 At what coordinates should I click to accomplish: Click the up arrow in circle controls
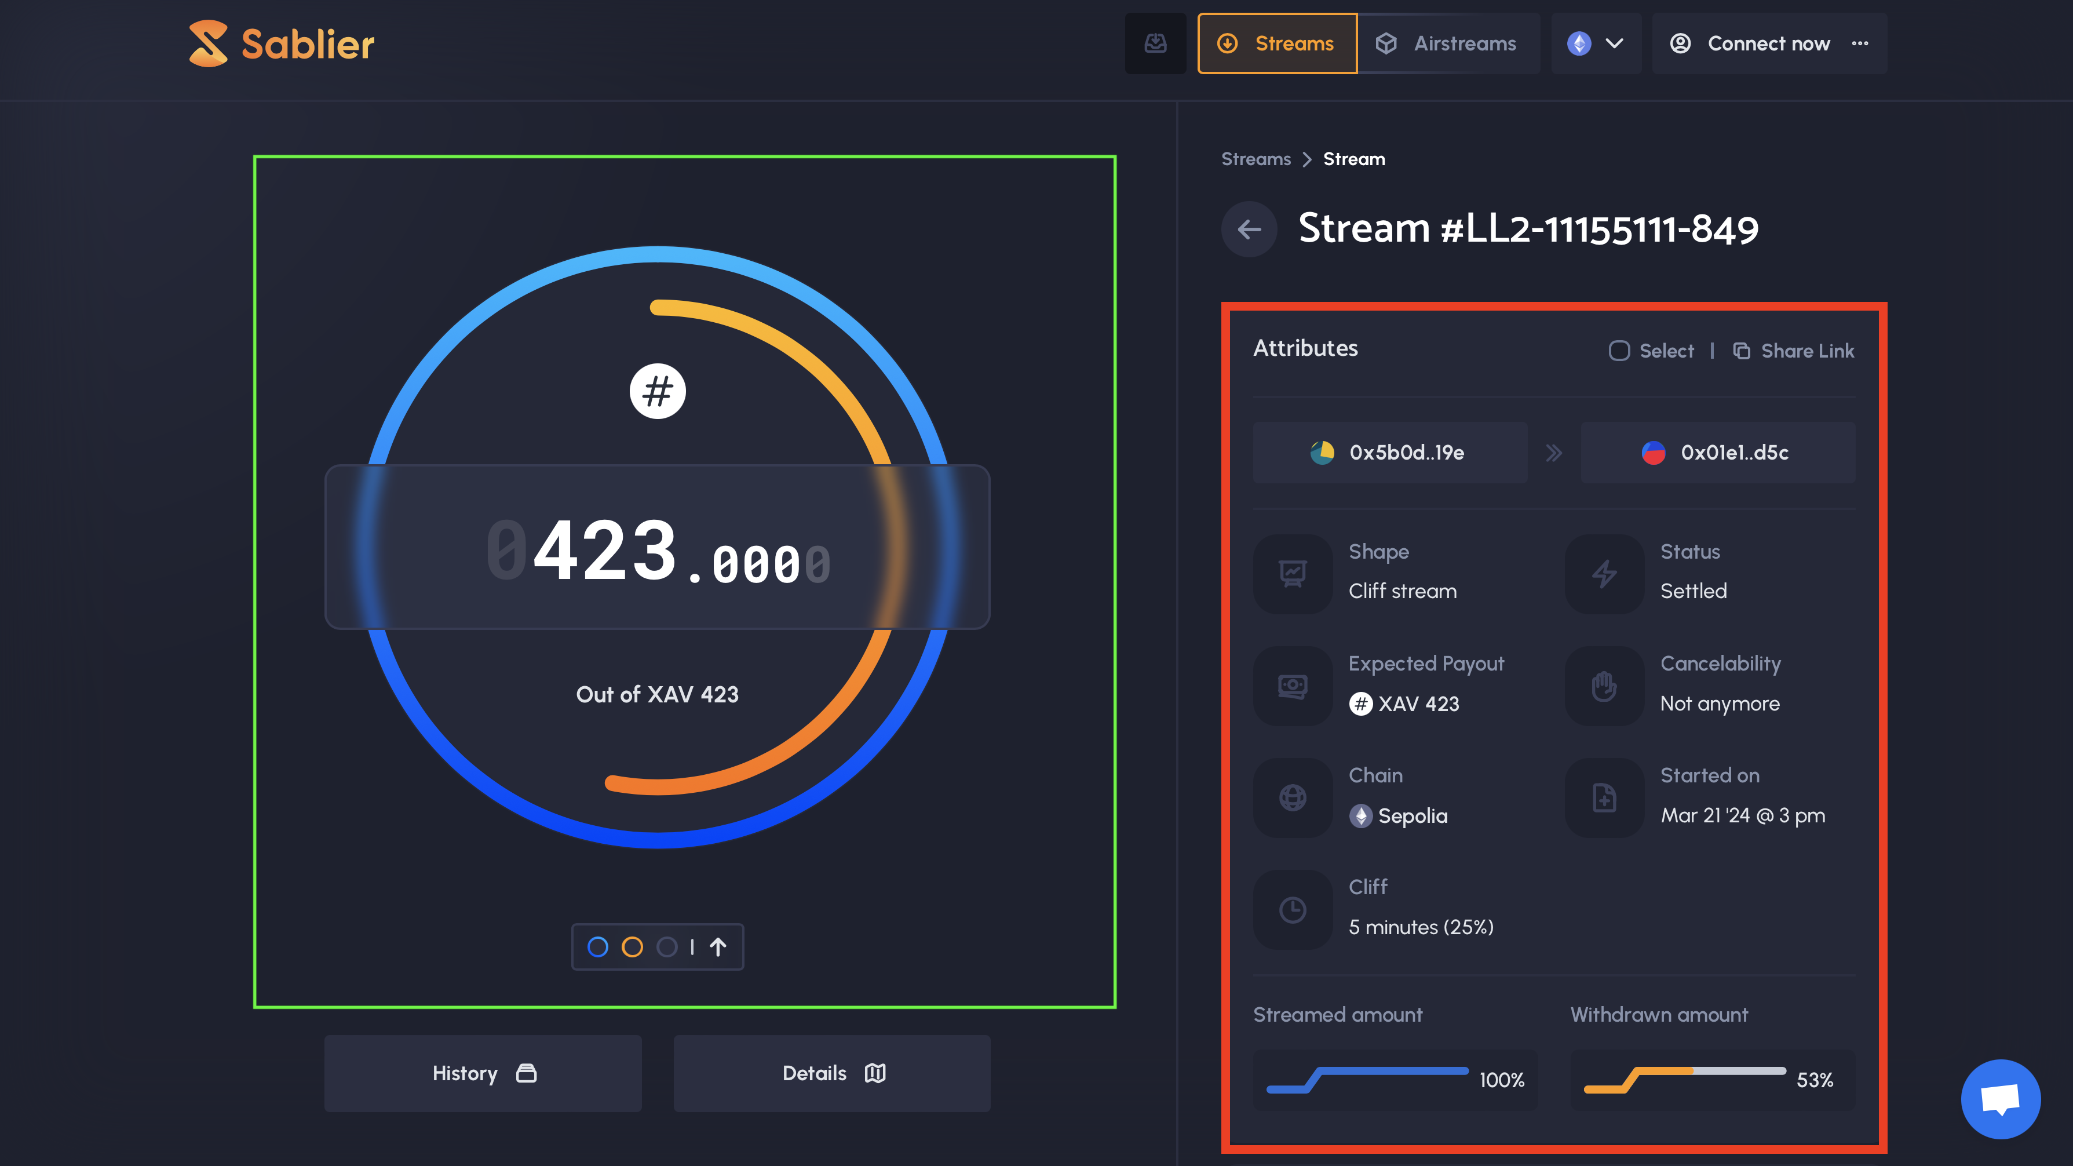pos(718,947)
